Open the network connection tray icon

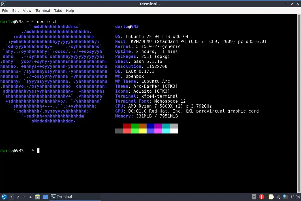[x=278, y=197]
